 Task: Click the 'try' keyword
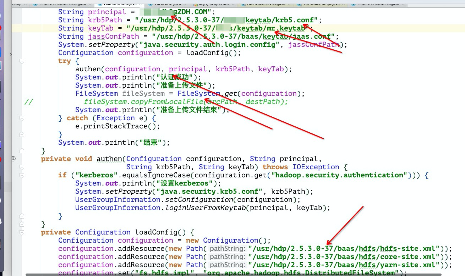[x=65, y=61]
